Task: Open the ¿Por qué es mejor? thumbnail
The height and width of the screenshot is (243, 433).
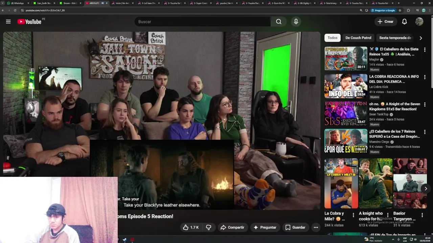Action: [346, 141]
